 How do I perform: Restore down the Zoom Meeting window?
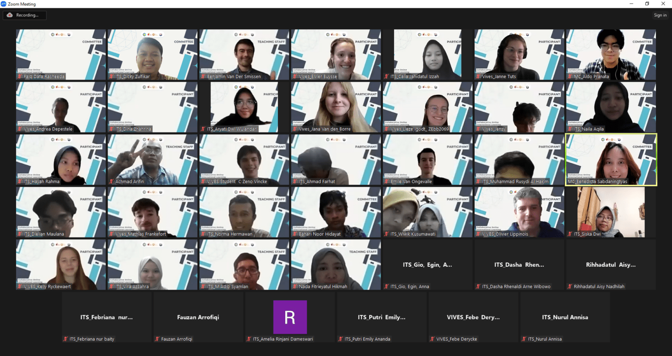pyautogui.click(x=647, y=4)
